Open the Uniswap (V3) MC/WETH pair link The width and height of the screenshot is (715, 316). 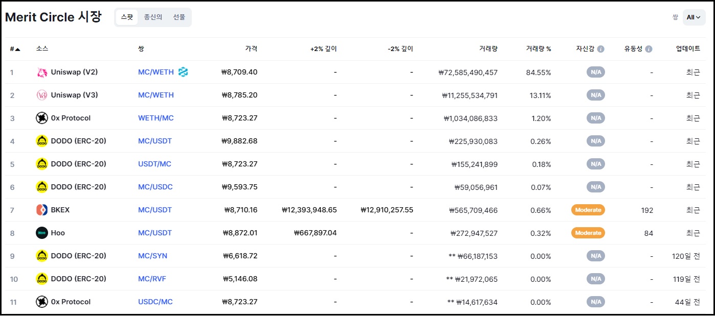(156, 95)
